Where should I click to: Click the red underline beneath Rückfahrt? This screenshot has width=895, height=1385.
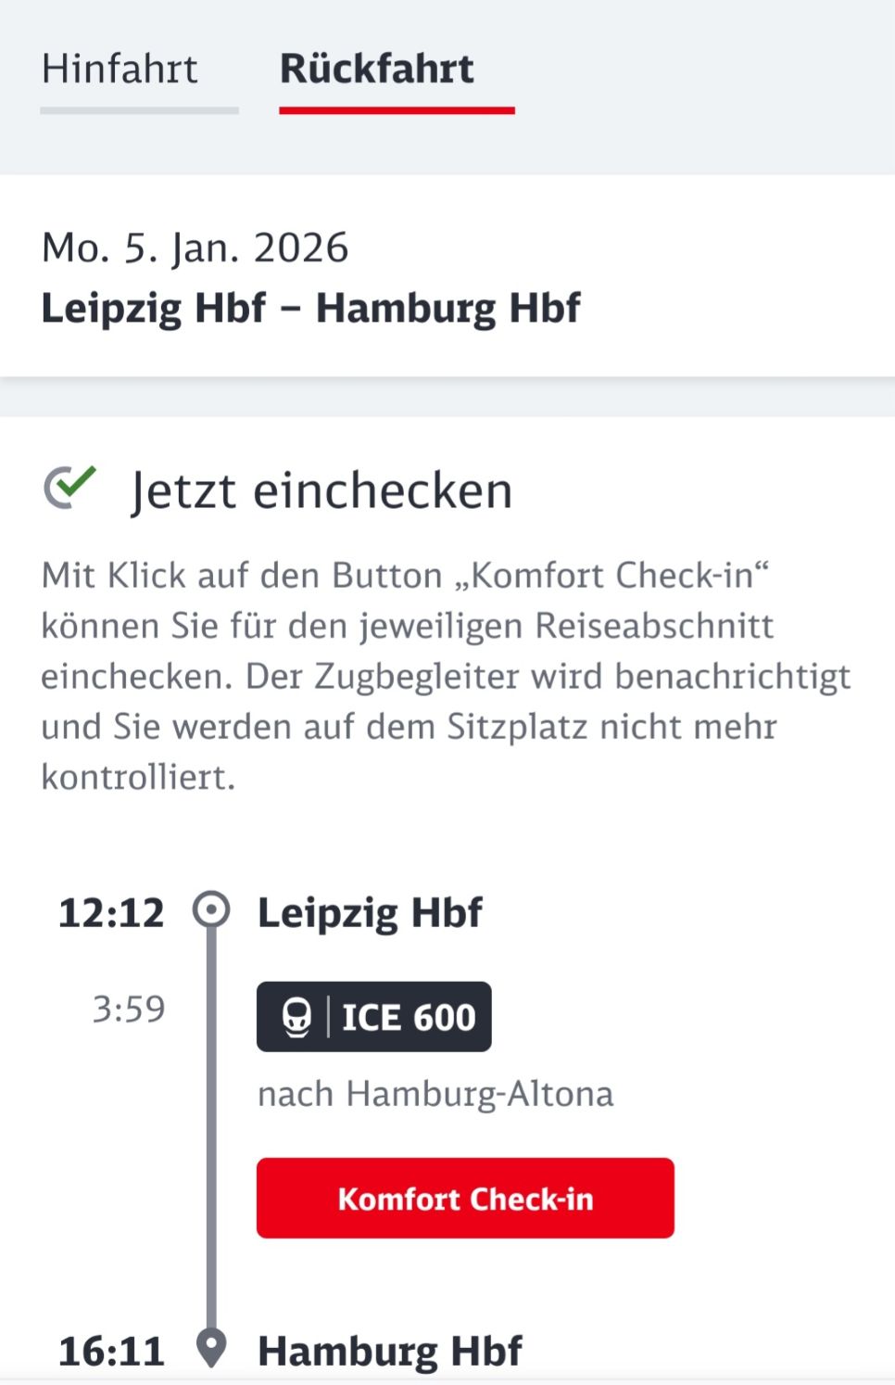397,110
